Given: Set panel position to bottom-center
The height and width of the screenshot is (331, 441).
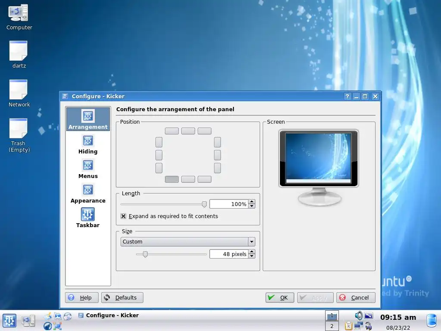Looking at the screenshot, I should (188, 179).
